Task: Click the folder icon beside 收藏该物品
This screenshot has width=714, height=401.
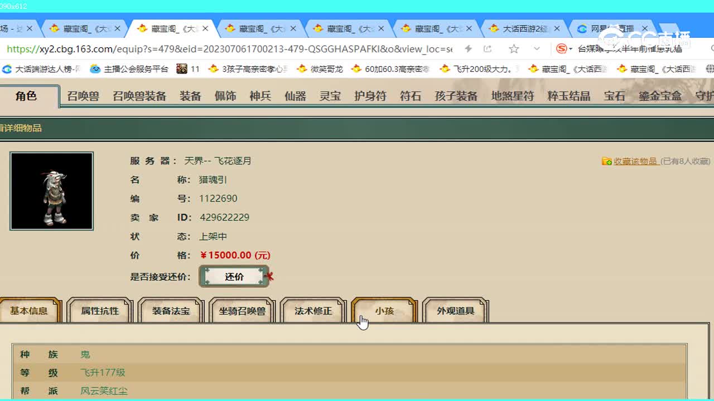Action: [x=607, y=161]
